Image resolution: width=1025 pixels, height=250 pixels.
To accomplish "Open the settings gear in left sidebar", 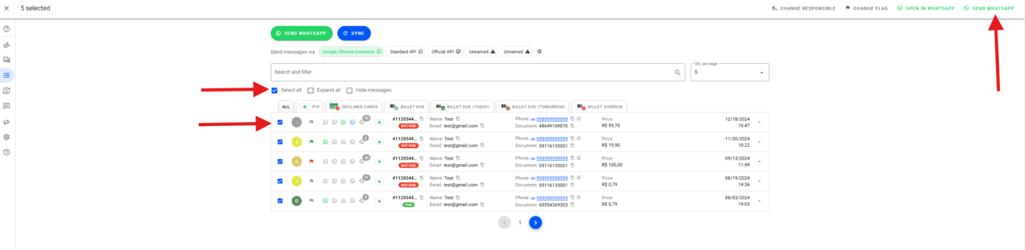I will (x=7, y=137).
